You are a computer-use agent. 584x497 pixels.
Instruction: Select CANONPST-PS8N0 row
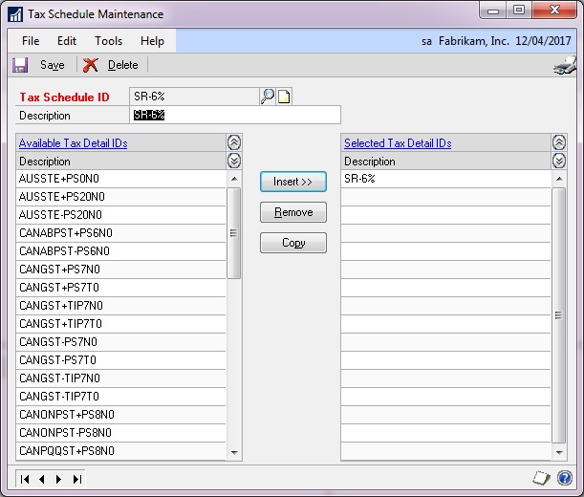coord(121,433)
